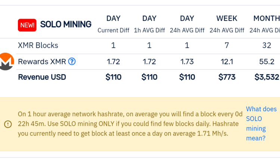Screen dimensions: 280x161
Task: Click the Revenue USD row label
Action: click(42, 77)
